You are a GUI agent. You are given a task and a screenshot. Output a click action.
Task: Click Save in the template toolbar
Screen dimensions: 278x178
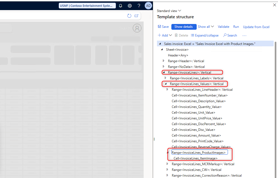tap(163, 27)
